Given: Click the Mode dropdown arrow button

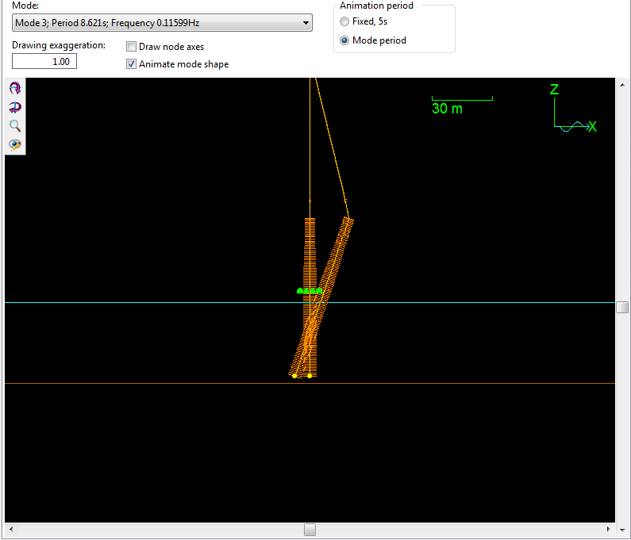Looking at the screenshot, I should pos(306,23).
